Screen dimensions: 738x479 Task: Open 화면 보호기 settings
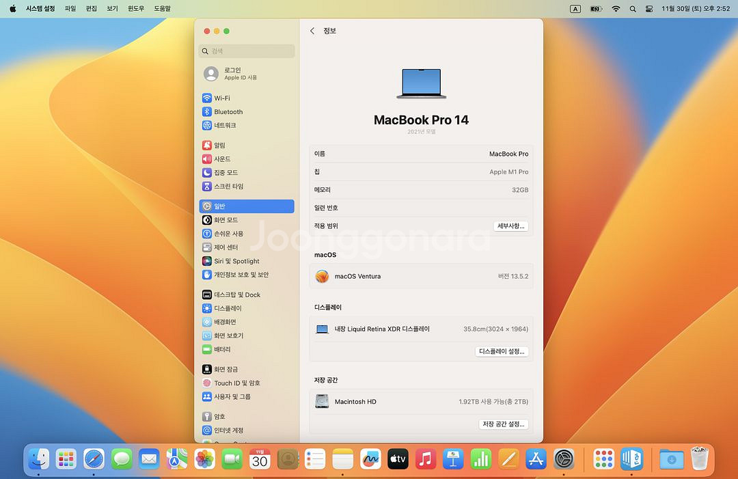point(247,336)
